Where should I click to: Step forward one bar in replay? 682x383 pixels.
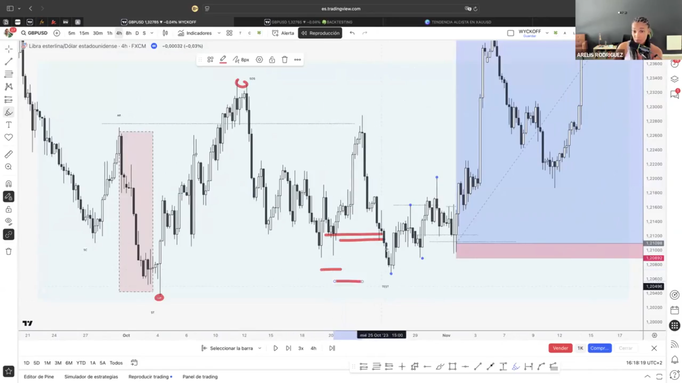[288, 348]
